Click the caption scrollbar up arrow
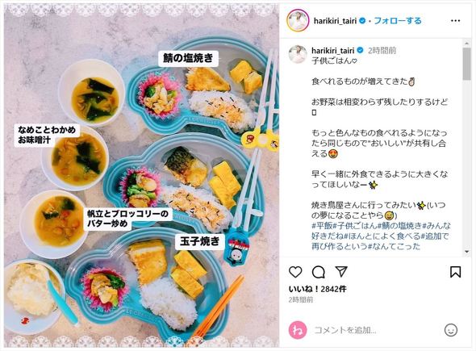Screen dimensions: 476x351 coord(467,44)
